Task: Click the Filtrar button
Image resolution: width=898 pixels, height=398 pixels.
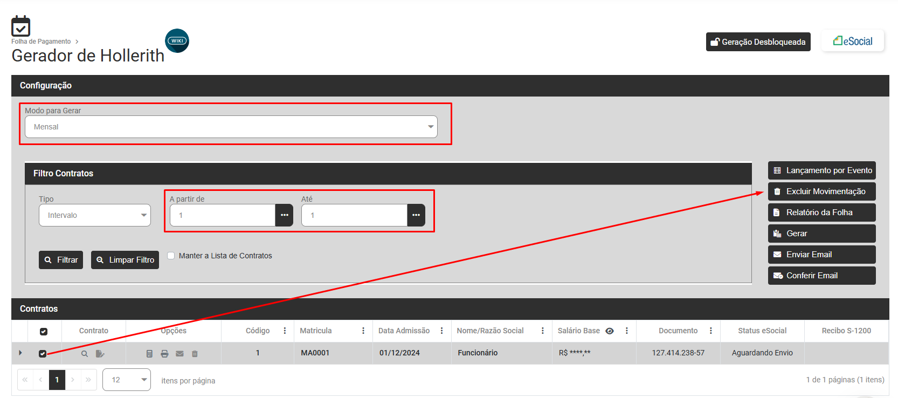Action: (61, 260)
